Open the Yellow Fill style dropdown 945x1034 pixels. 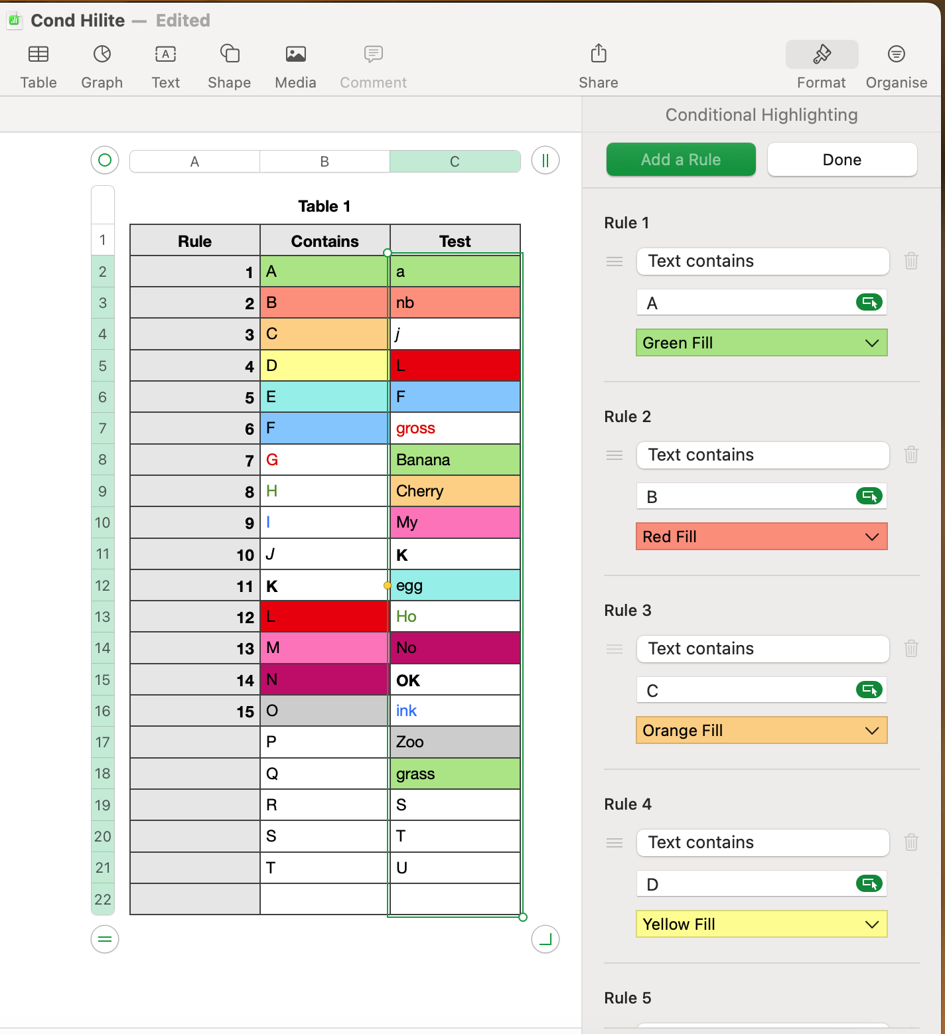tap(762, 924)
